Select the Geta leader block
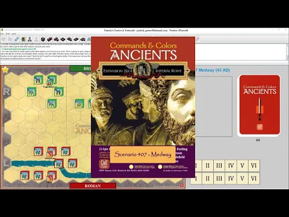This screenshot has height=217, width=289. coord(49,178)
